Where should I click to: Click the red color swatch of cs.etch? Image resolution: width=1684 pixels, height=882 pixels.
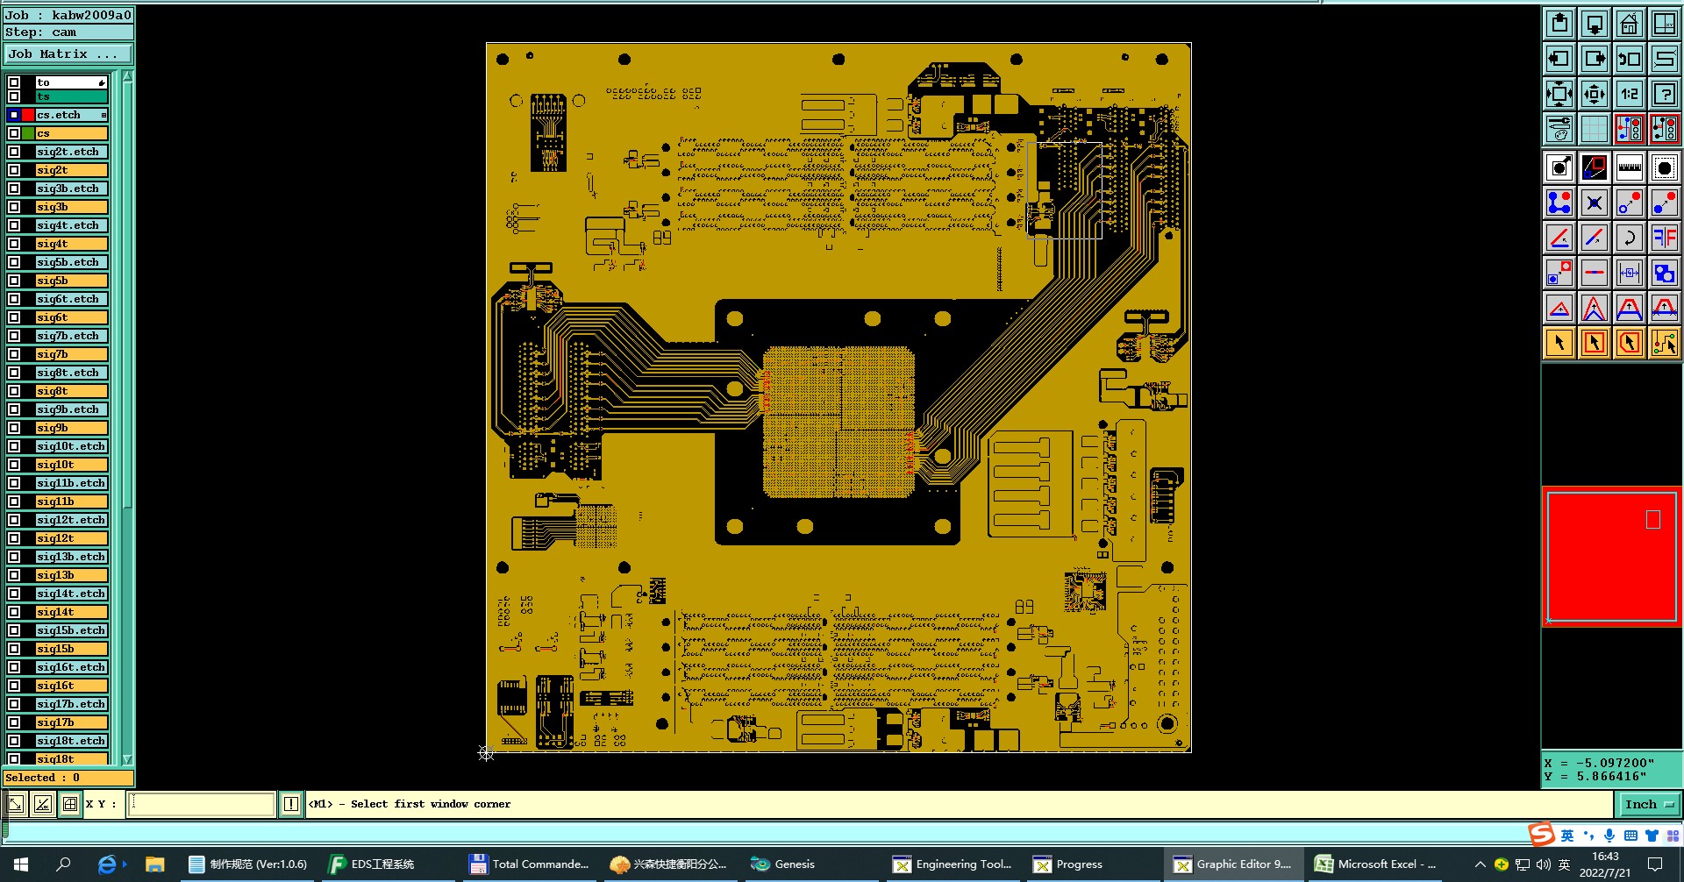28,115
